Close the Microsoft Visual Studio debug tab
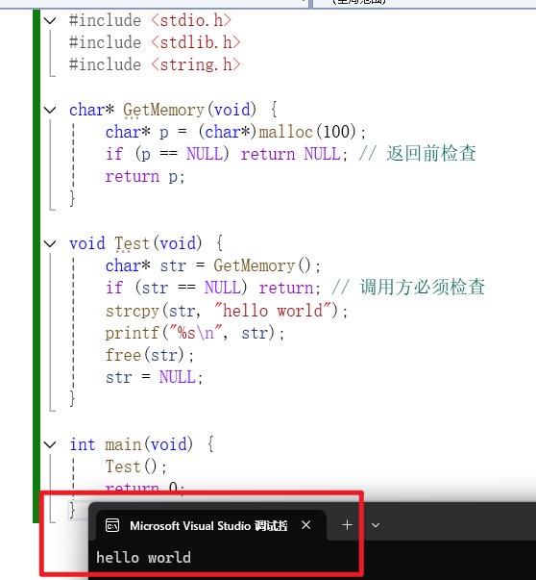536x580 pixels. click(305, 525)
